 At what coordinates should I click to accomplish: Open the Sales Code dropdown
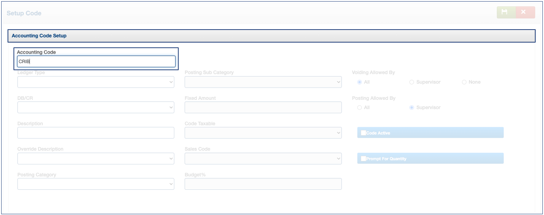tap(263, 159)
